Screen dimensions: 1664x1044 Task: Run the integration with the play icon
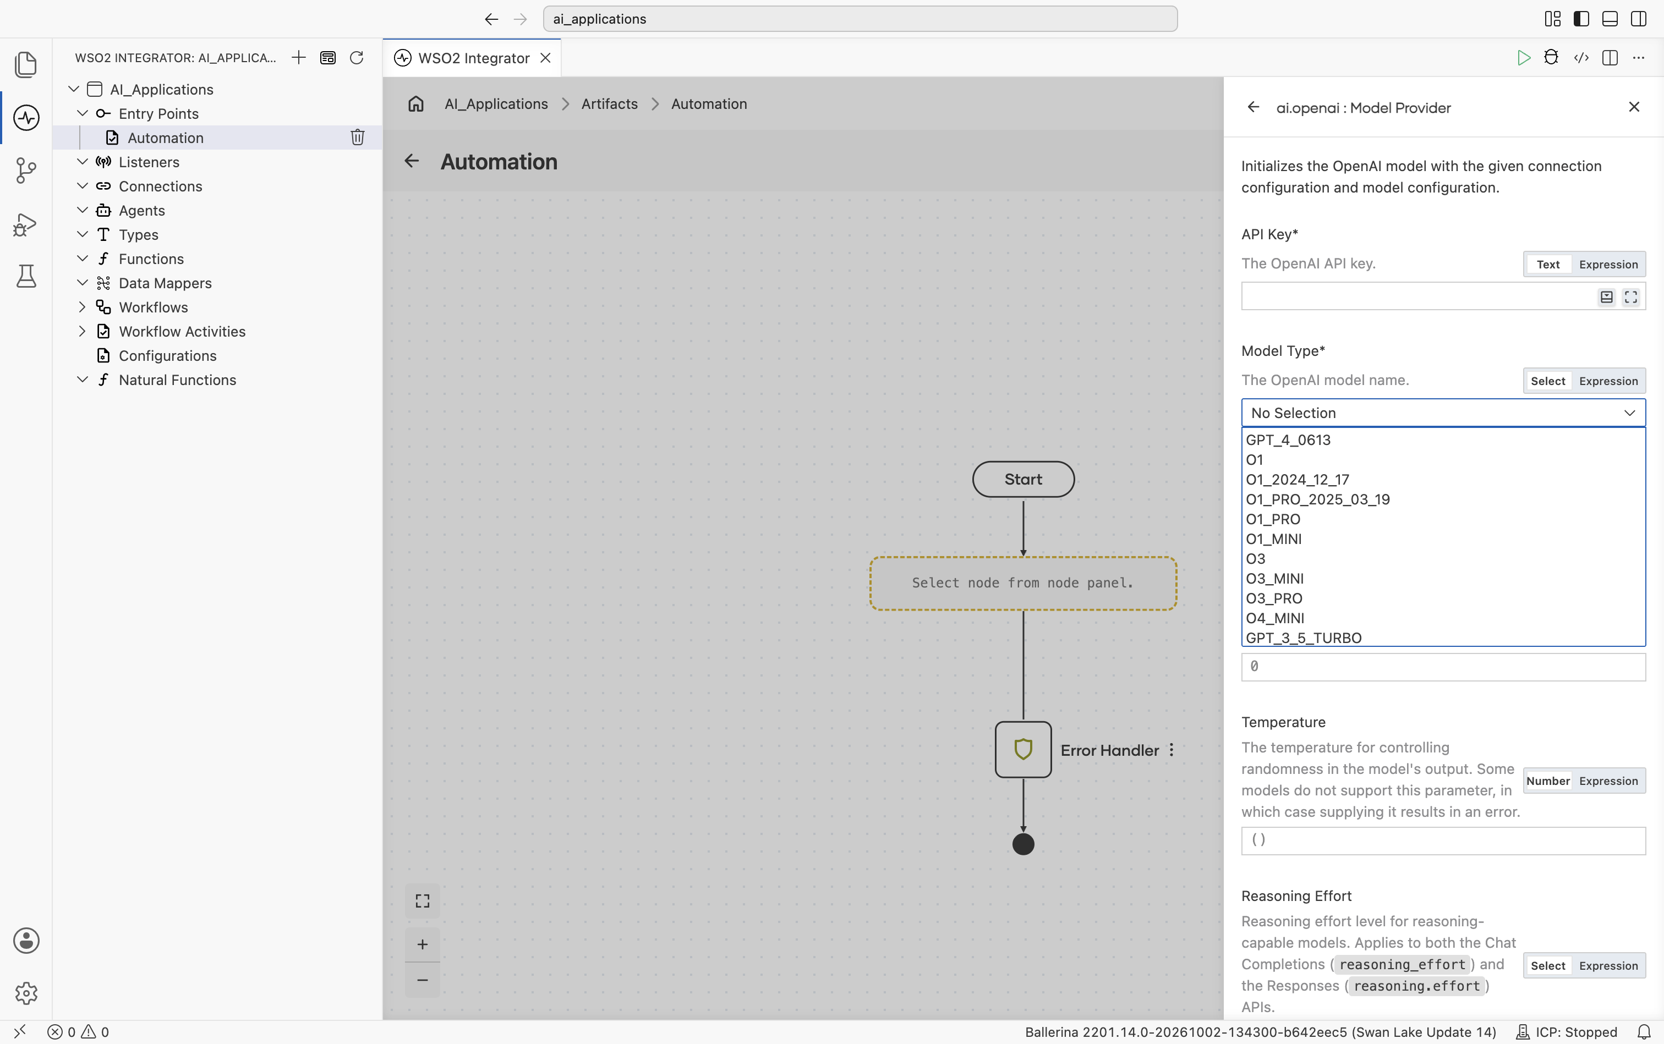point(1524,58)
